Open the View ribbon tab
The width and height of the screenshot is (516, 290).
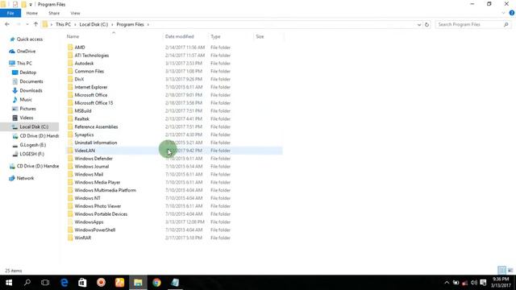75,13
